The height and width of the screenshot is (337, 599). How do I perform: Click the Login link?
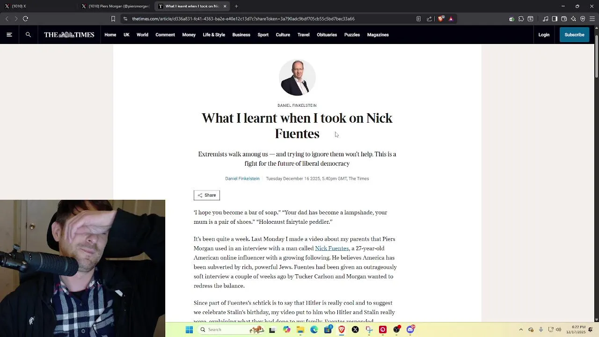pos(544,35)
